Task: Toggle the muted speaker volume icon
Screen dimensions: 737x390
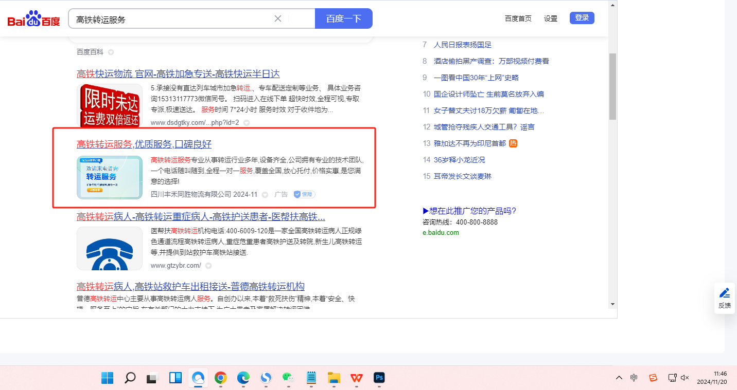Action: tap(685, 378)
